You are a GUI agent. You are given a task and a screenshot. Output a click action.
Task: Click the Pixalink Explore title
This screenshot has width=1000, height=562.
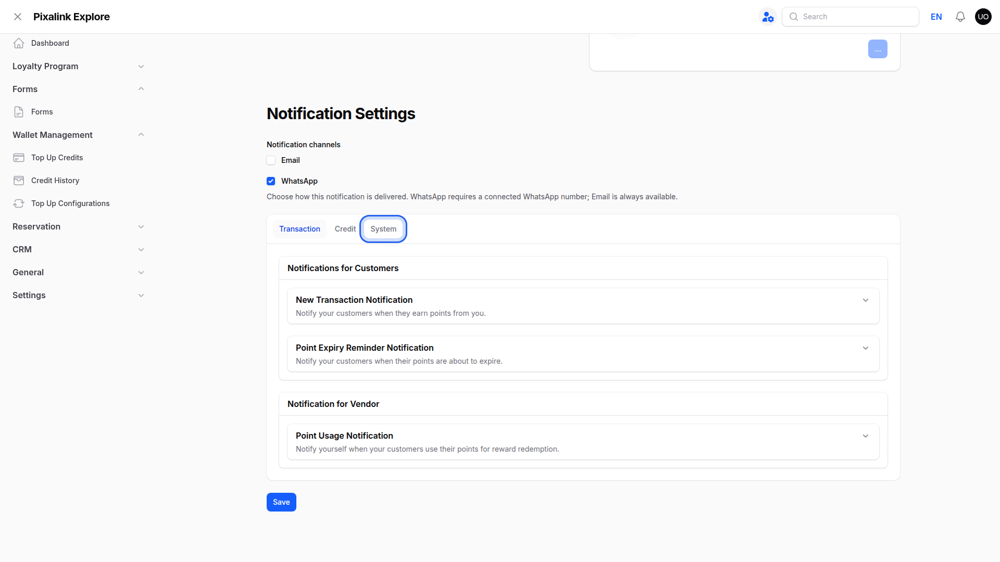tap(71, 17)
